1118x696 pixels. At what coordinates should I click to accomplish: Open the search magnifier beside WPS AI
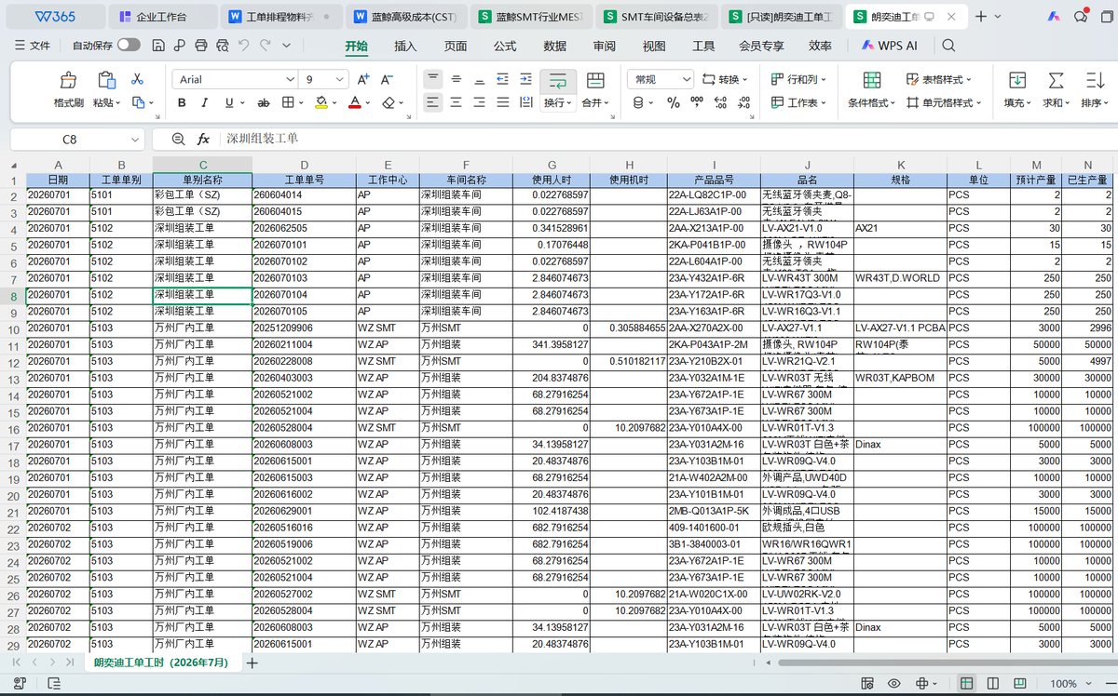(948, 45)
